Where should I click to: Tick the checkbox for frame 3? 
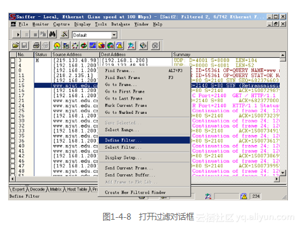(x=13, y=60)
